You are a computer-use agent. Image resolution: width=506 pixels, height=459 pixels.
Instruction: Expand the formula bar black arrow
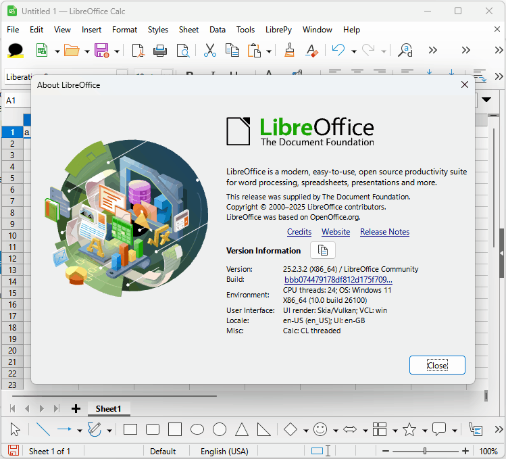click(486, 99)
